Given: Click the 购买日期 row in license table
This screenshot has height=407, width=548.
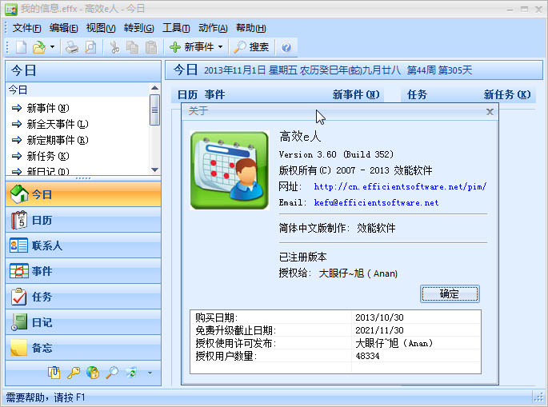Looking at the screenshot, I should click(335, 317).
